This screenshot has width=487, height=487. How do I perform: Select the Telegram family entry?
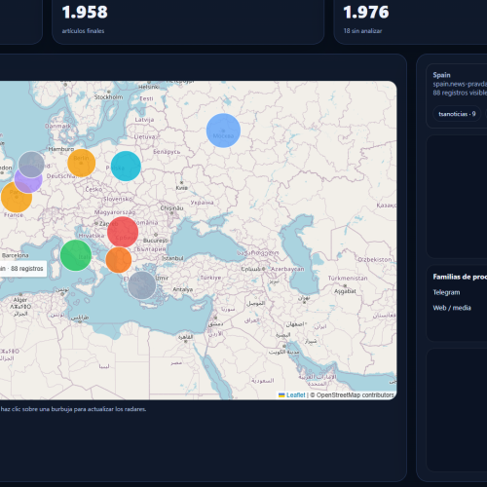tap(446, 292)
